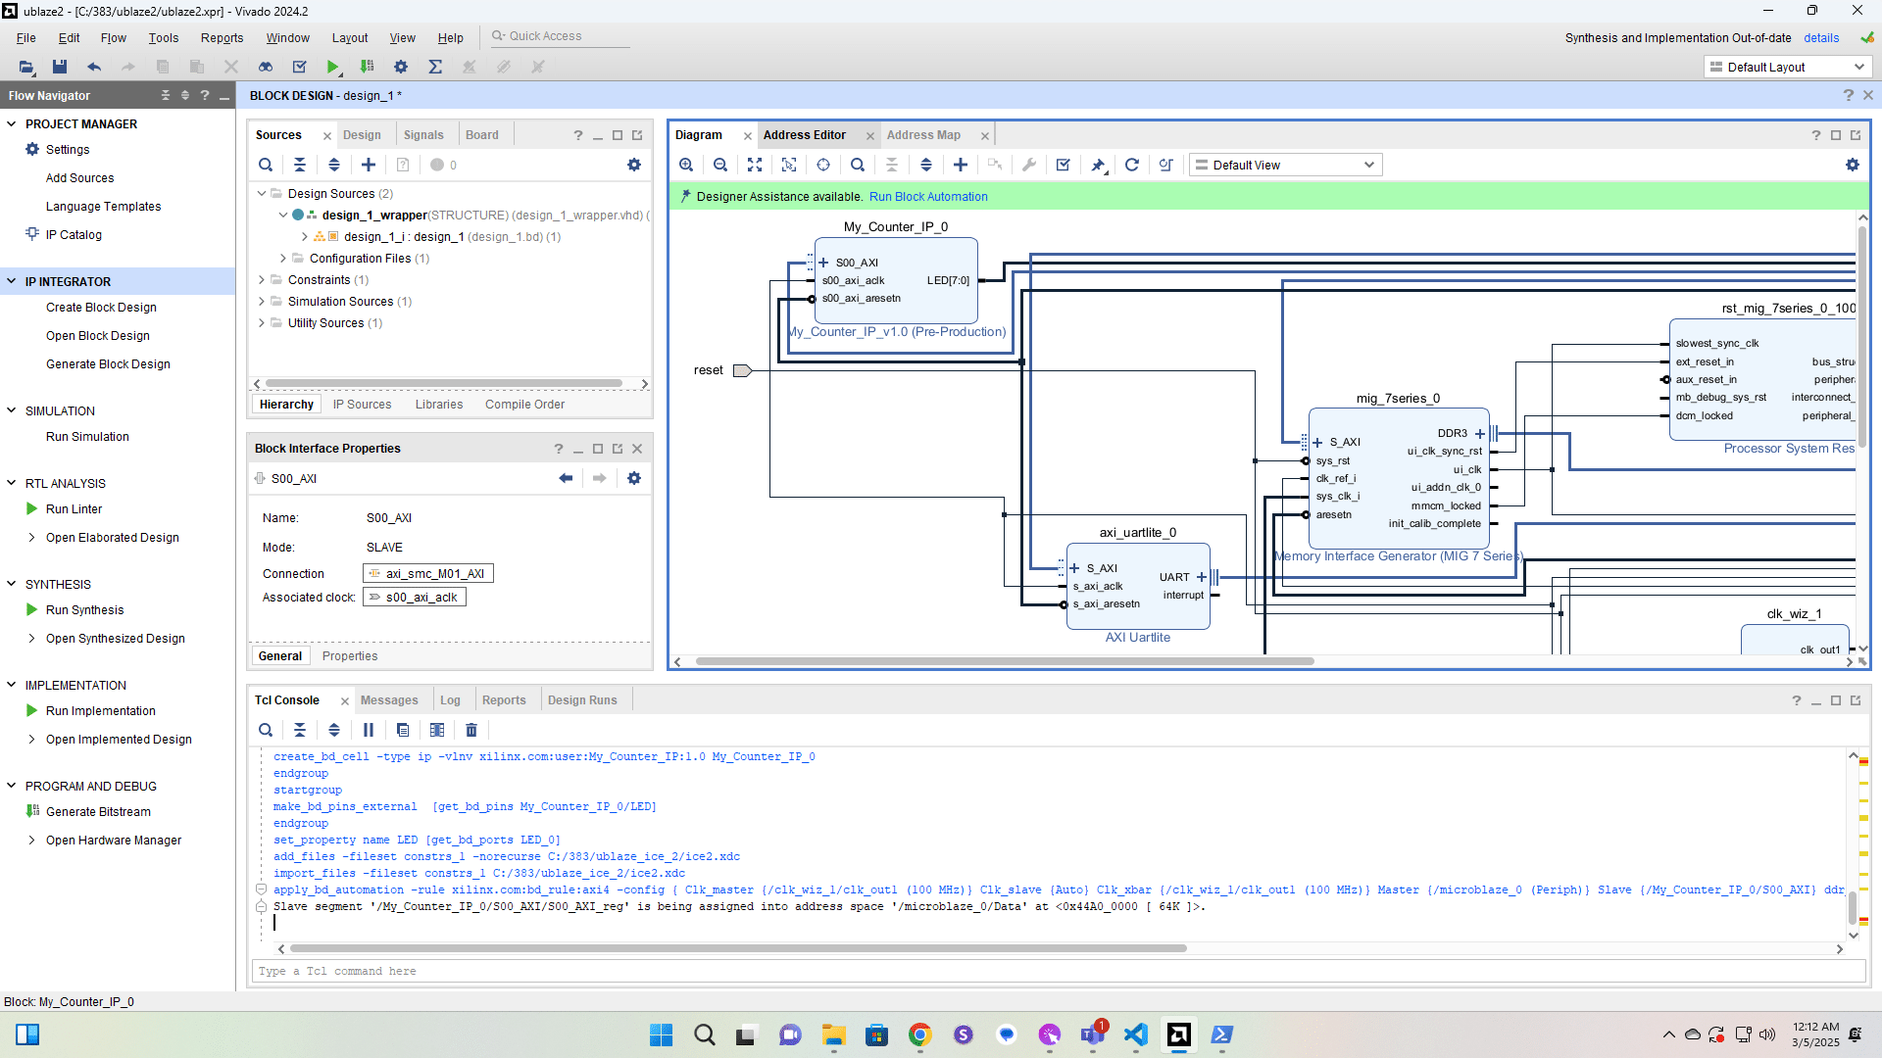The image size is (1882, 1058).
Task: Zoom in on the block diagram
Action: [x=686, y=165]
